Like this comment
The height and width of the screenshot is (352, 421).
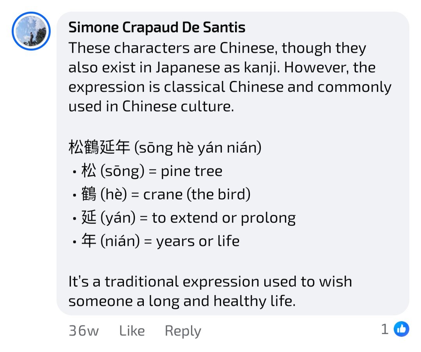click(132, 331)
